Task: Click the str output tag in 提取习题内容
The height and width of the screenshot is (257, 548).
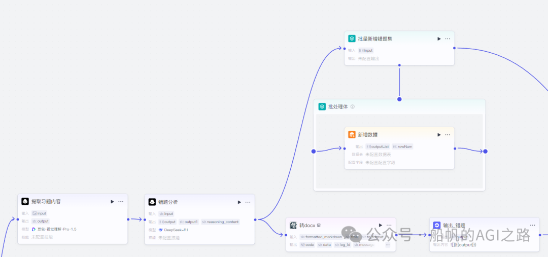Action: 41,221
